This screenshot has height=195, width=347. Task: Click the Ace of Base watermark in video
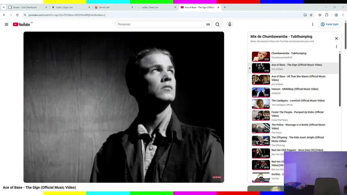point(217,177)
